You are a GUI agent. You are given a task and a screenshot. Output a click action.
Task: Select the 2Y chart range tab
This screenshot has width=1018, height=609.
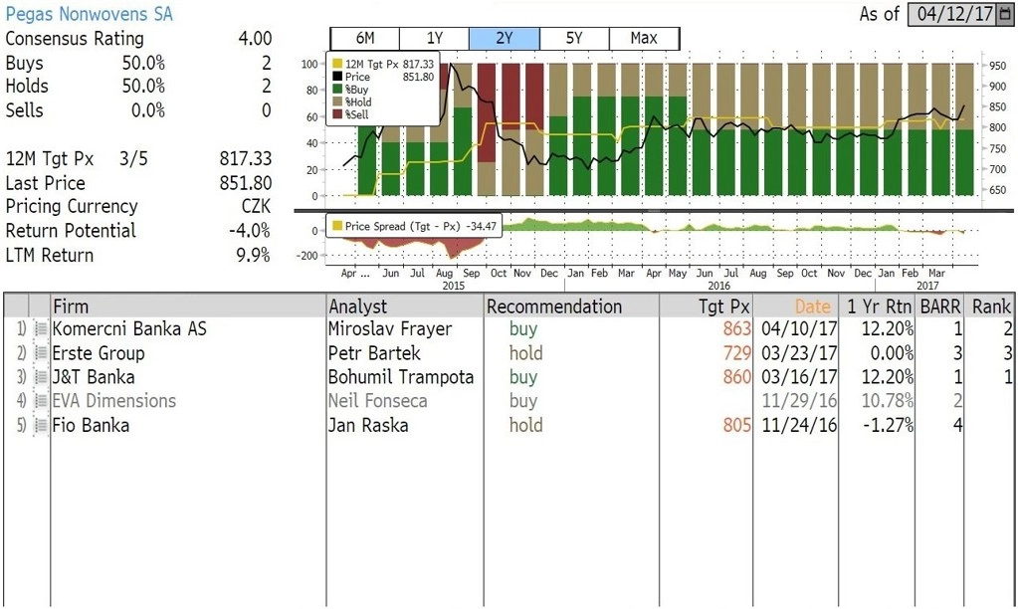505,38
